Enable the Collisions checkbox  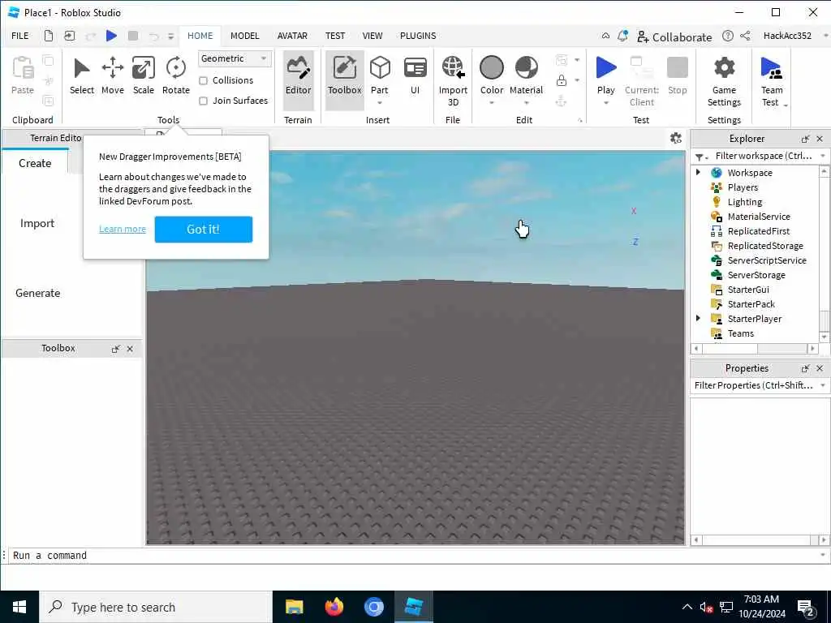tap(203, 80)
